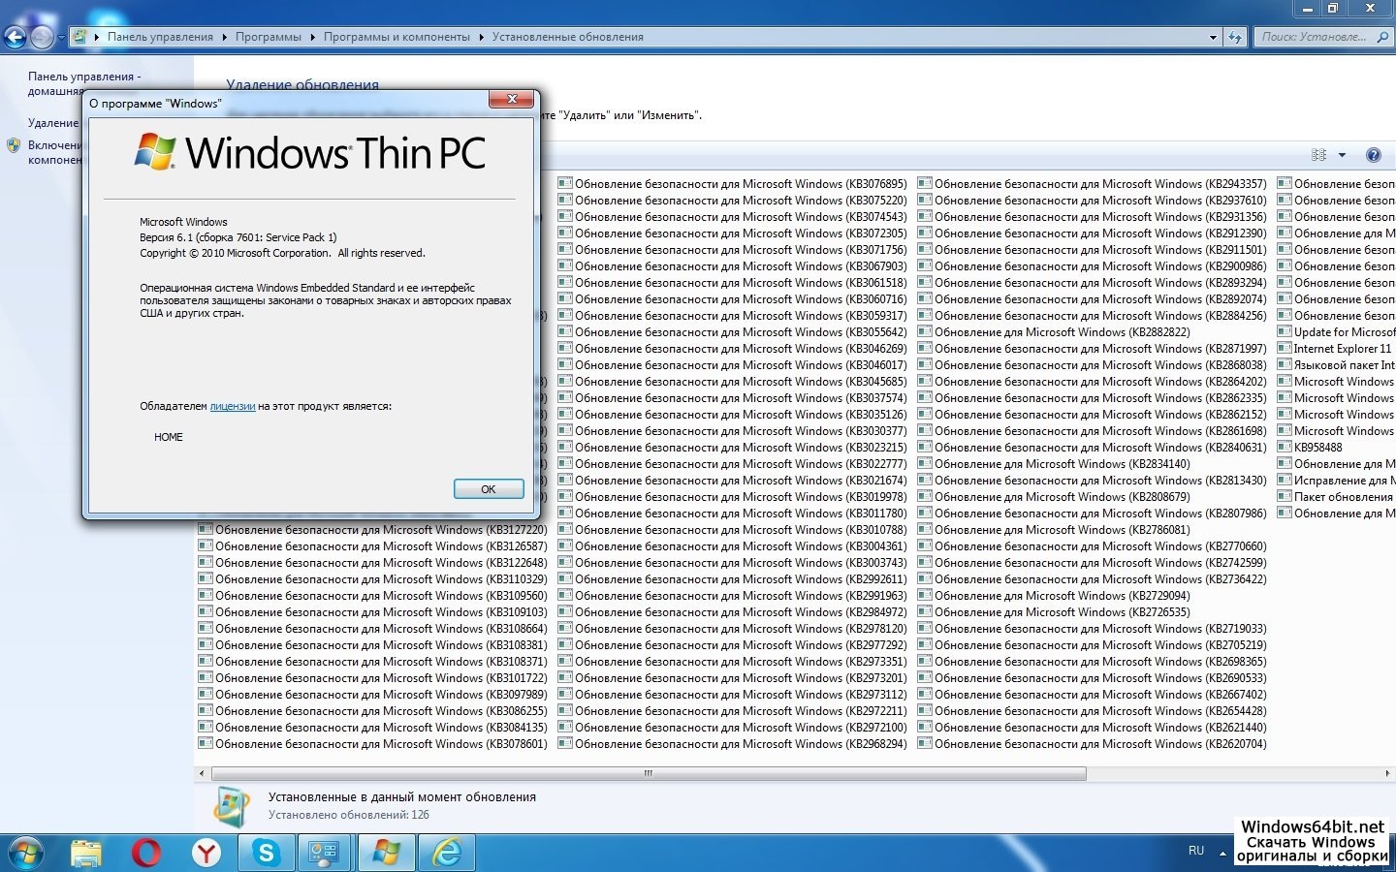Click the horizontal scrollbar thumb
Viewport: 1396px width, 872px height.
648,773
